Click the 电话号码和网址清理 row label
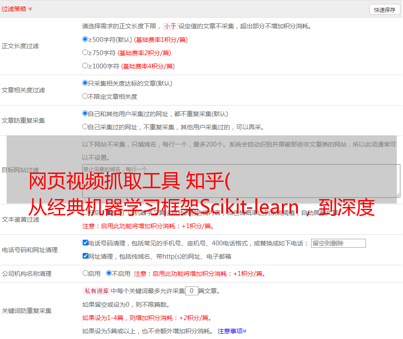Screen dimensions: 403x339 30,250
